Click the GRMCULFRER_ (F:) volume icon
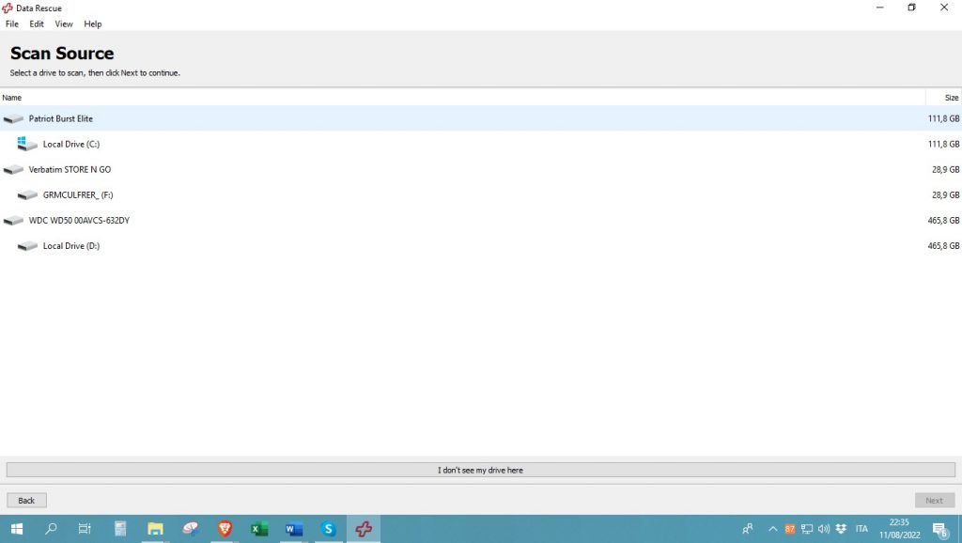962x543 pixels. (27, 195)
